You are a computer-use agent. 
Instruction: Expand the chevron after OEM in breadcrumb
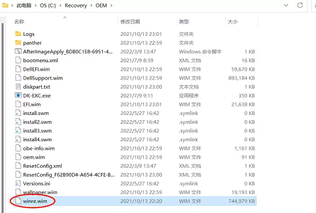pos(112,5)
